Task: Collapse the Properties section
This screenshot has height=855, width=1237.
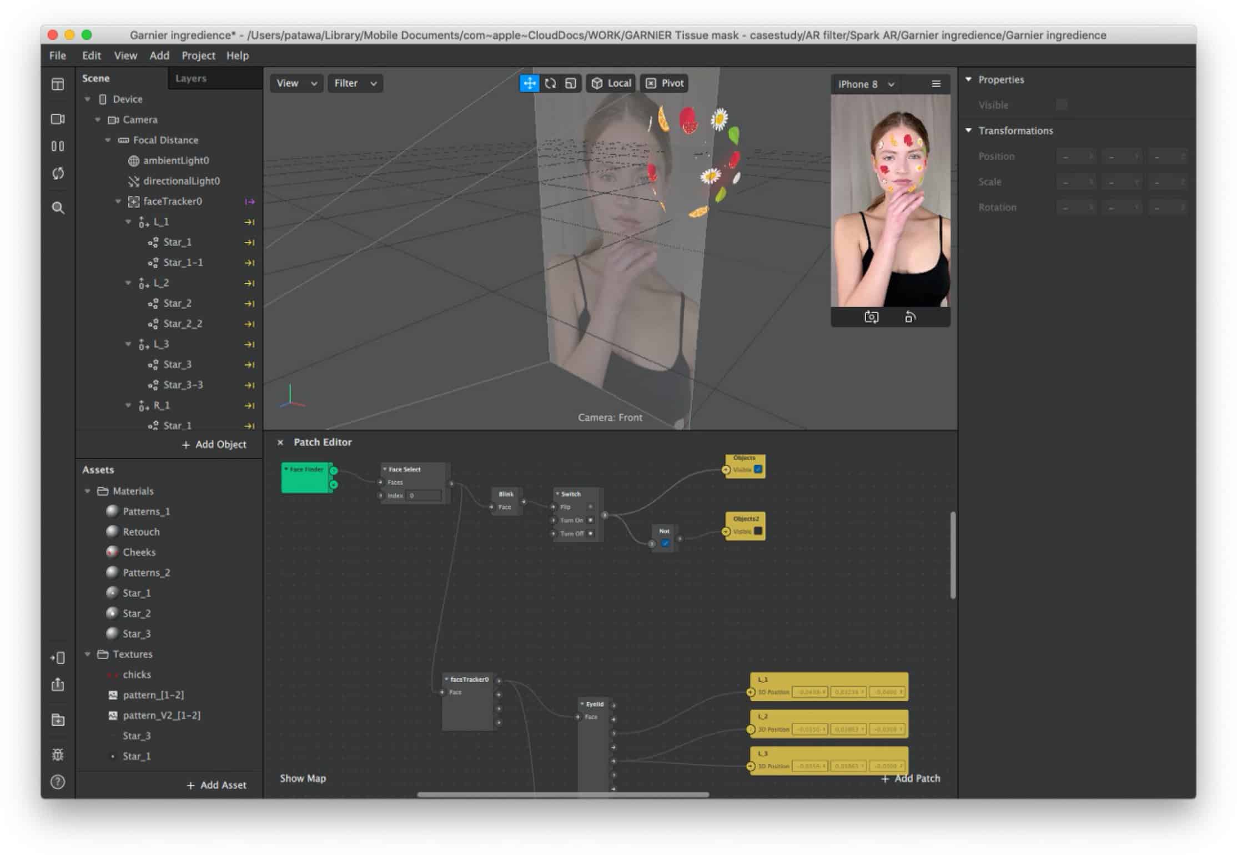Action: click(969, 79)
